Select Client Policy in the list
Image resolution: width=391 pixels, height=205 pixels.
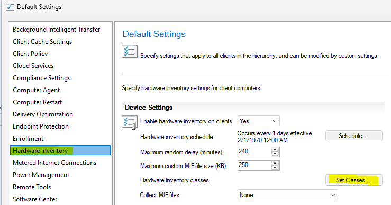(x=30, y=54)
